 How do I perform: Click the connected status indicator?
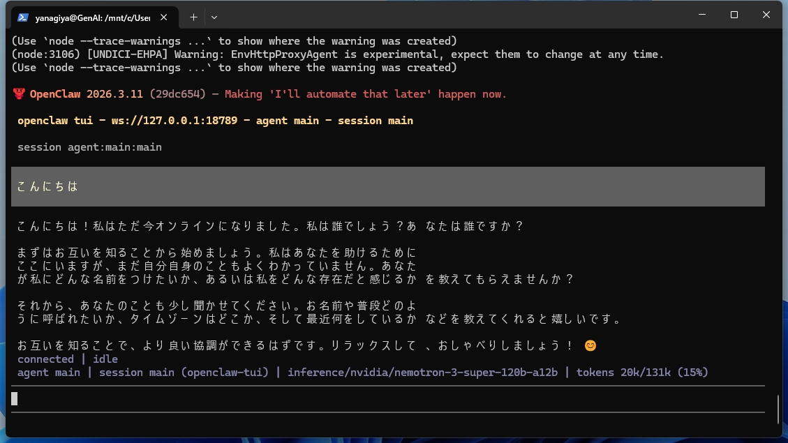45,359
